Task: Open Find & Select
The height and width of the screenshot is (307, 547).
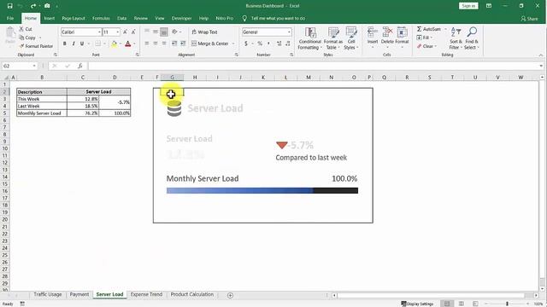Action: pos(472,38)
